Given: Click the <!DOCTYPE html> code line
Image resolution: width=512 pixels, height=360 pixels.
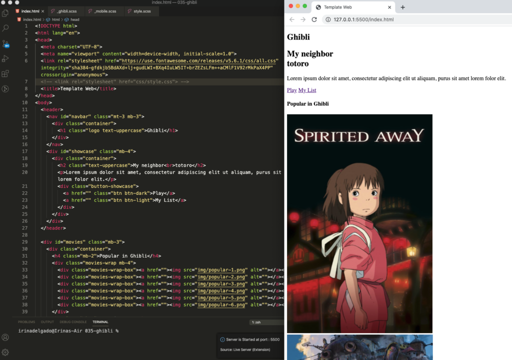Looking at the screenshot, I should point(56,26).
